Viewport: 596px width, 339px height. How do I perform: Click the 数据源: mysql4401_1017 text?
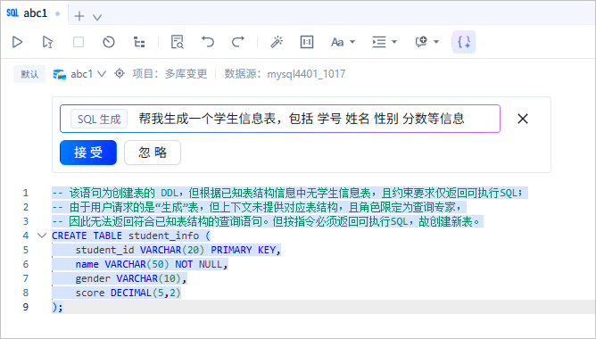(x=285, y=74)
